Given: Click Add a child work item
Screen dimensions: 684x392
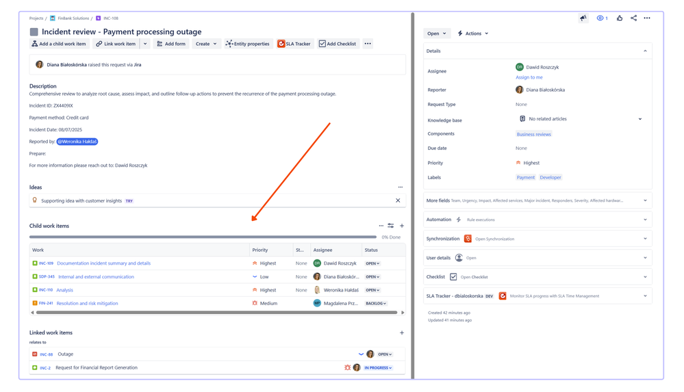Looking at the screenshot, I should 59,44.
